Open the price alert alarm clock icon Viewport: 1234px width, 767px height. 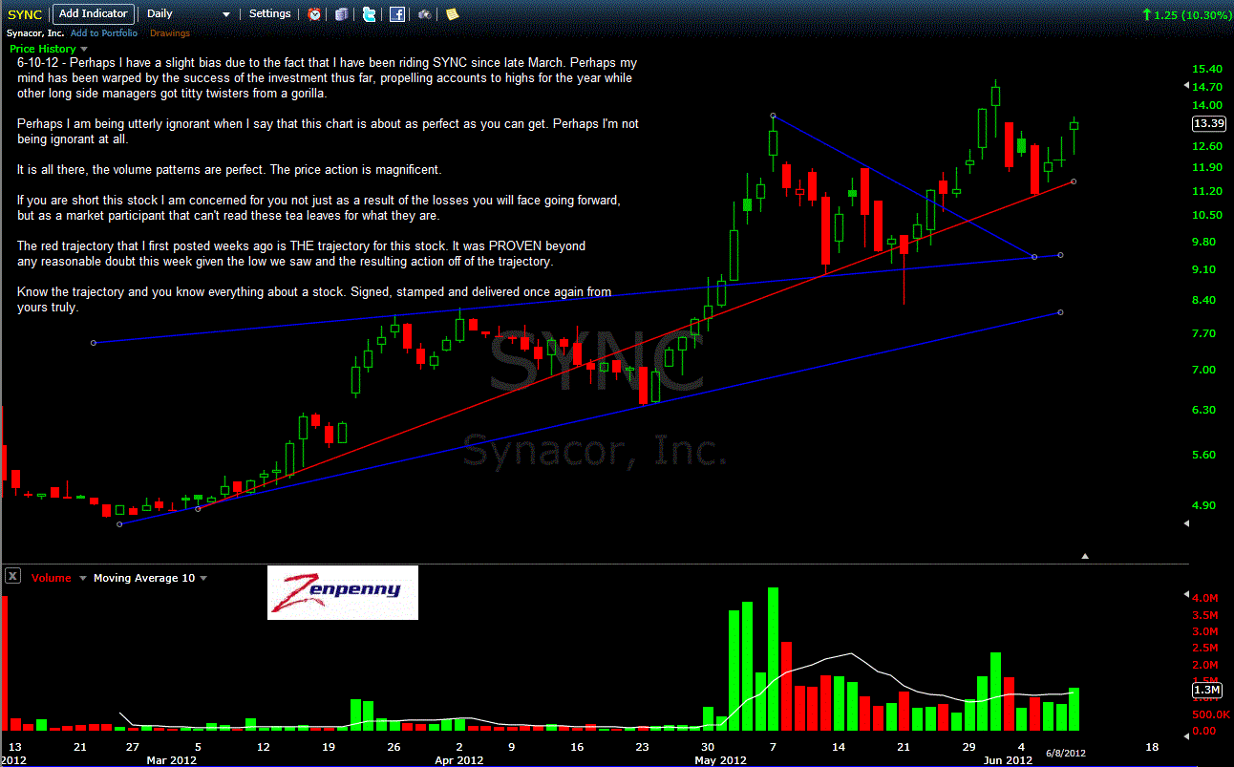314,14
